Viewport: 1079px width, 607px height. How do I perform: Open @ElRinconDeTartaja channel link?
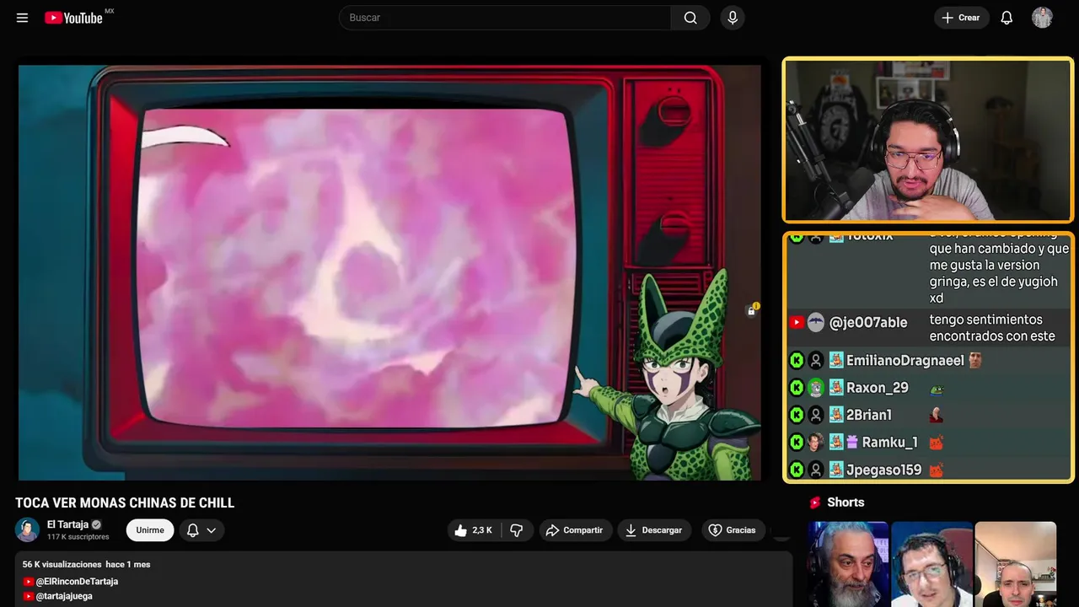point(77,582)
